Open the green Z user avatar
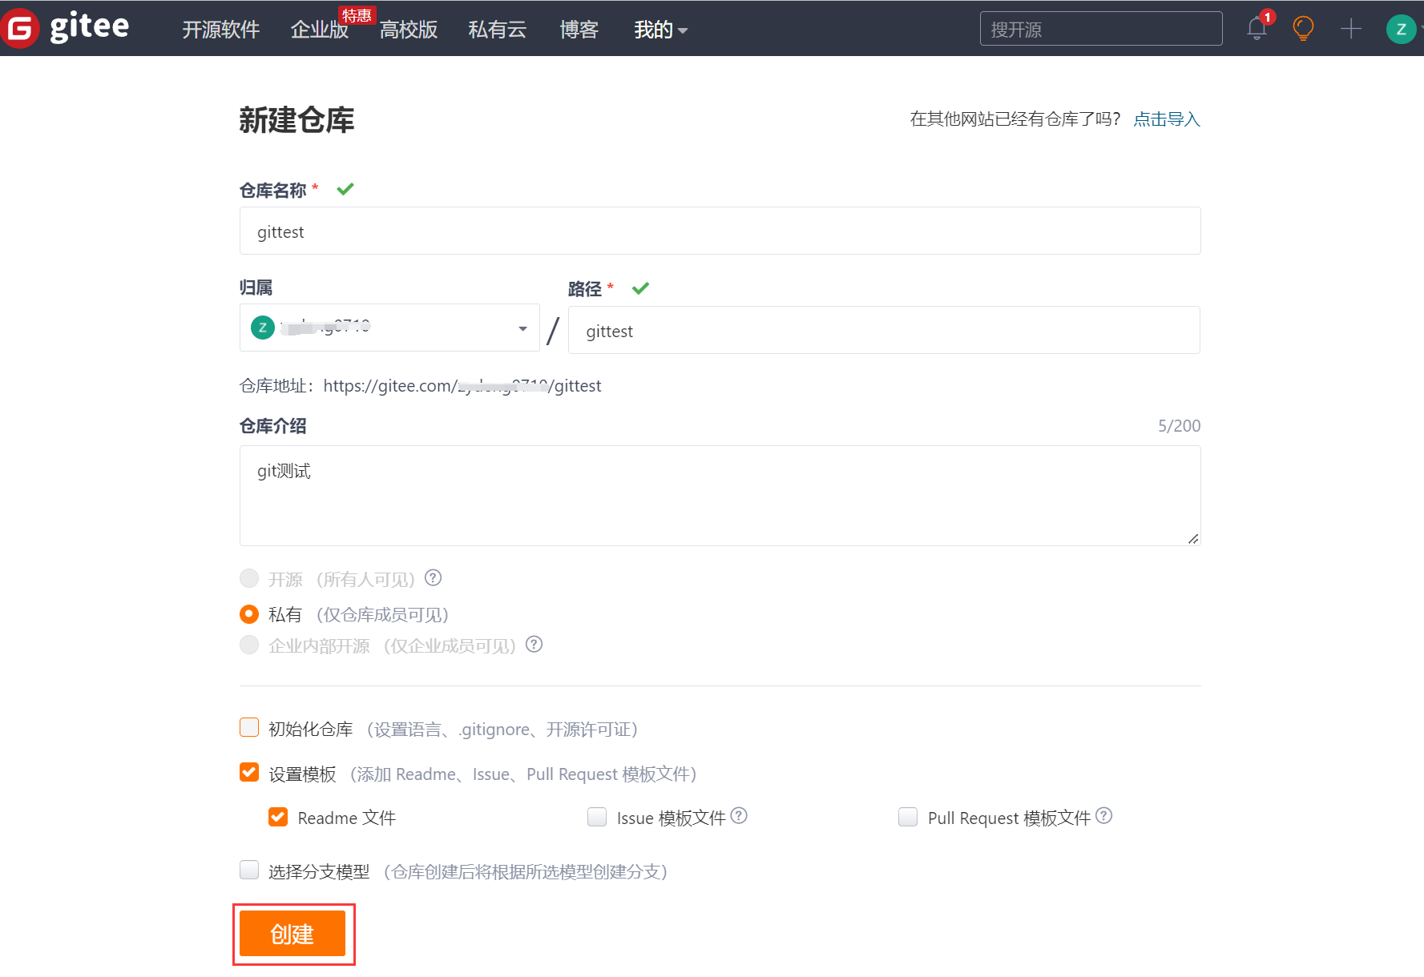The image size is (1424, 977). click(1401, 30)
